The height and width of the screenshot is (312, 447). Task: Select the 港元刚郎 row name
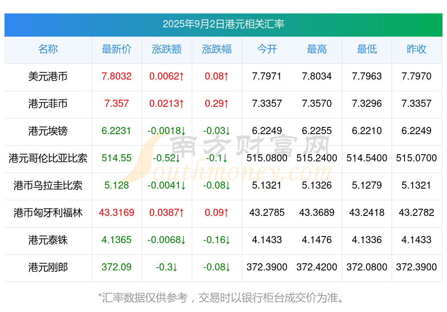[48, 267]
